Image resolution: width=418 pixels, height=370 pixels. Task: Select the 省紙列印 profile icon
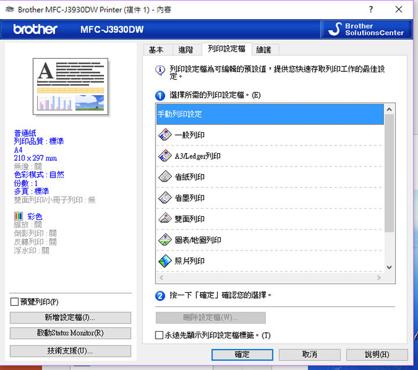pos(165,177)
